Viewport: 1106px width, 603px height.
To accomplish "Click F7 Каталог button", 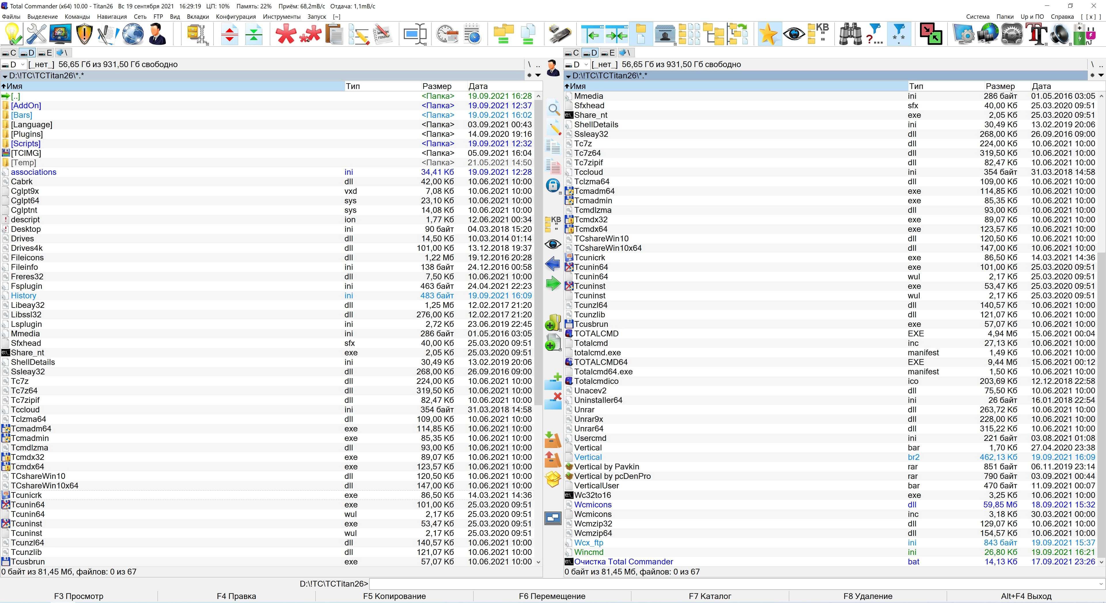I will click(x=710, y=596).
